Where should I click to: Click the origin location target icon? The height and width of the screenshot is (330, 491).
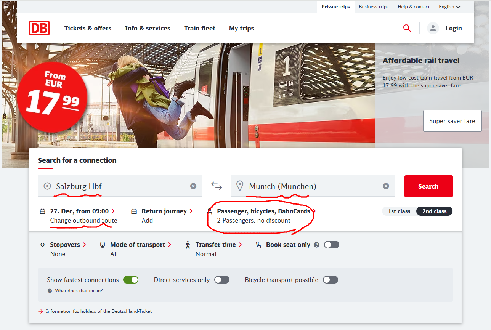[47, 186]
